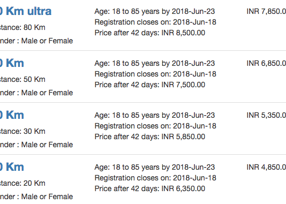Open the Km race link above Distance: 30 Km

pos(12,115)
